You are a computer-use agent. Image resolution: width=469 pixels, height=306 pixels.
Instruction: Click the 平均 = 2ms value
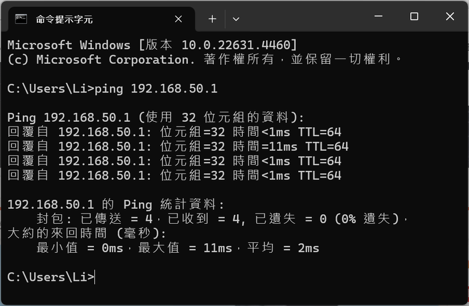pyautogui.click(x=283, y=248)
